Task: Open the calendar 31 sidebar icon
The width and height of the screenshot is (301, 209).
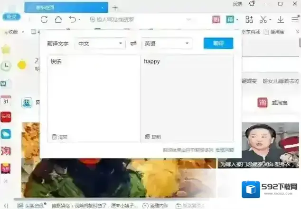Action: (6, 101)
